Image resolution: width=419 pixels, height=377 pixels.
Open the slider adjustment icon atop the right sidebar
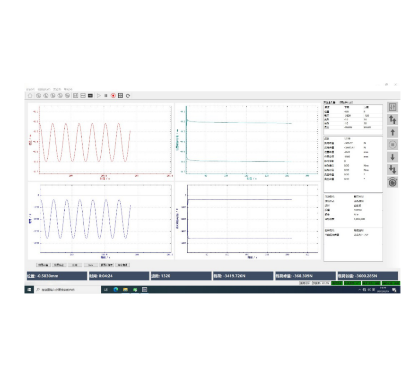pos(393,107)
